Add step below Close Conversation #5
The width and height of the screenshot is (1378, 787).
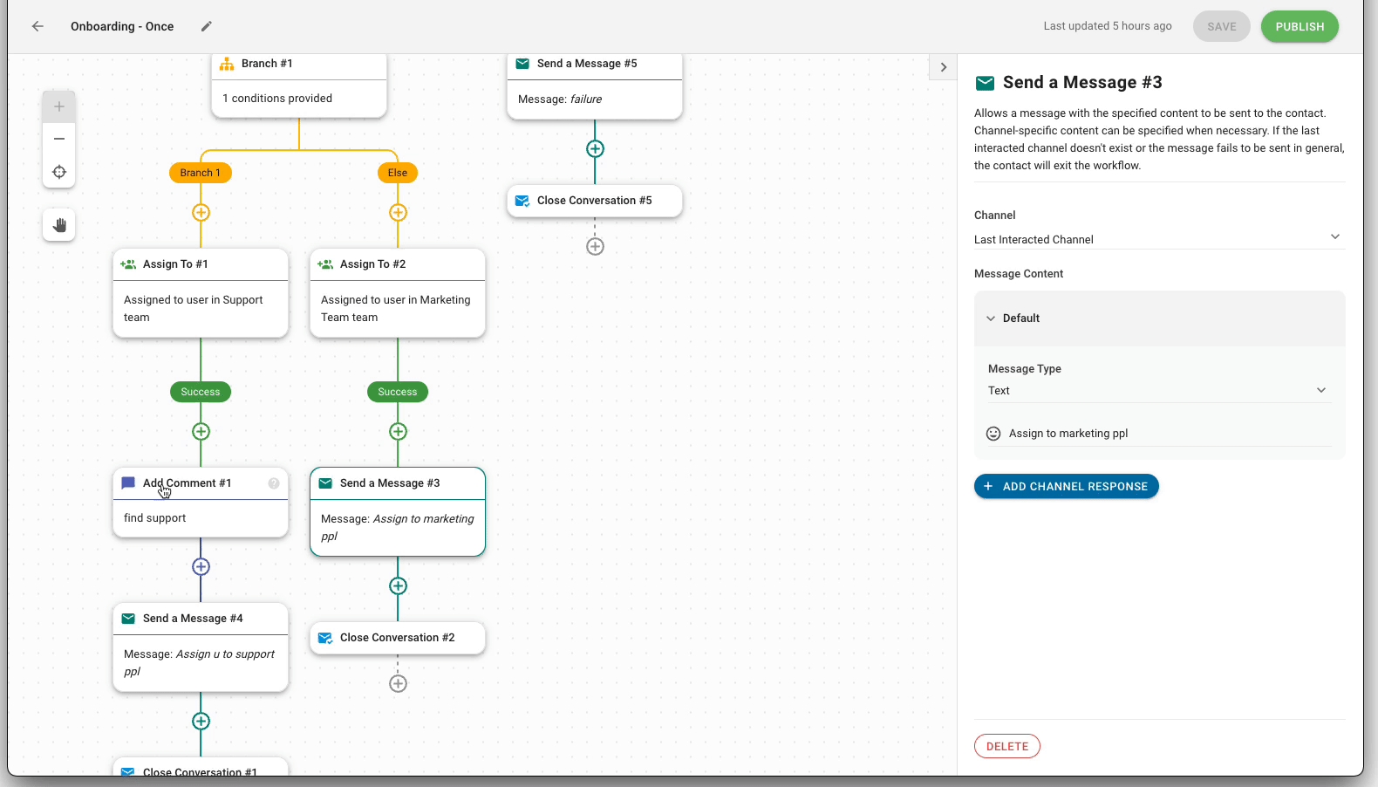[x=595, y=247]
